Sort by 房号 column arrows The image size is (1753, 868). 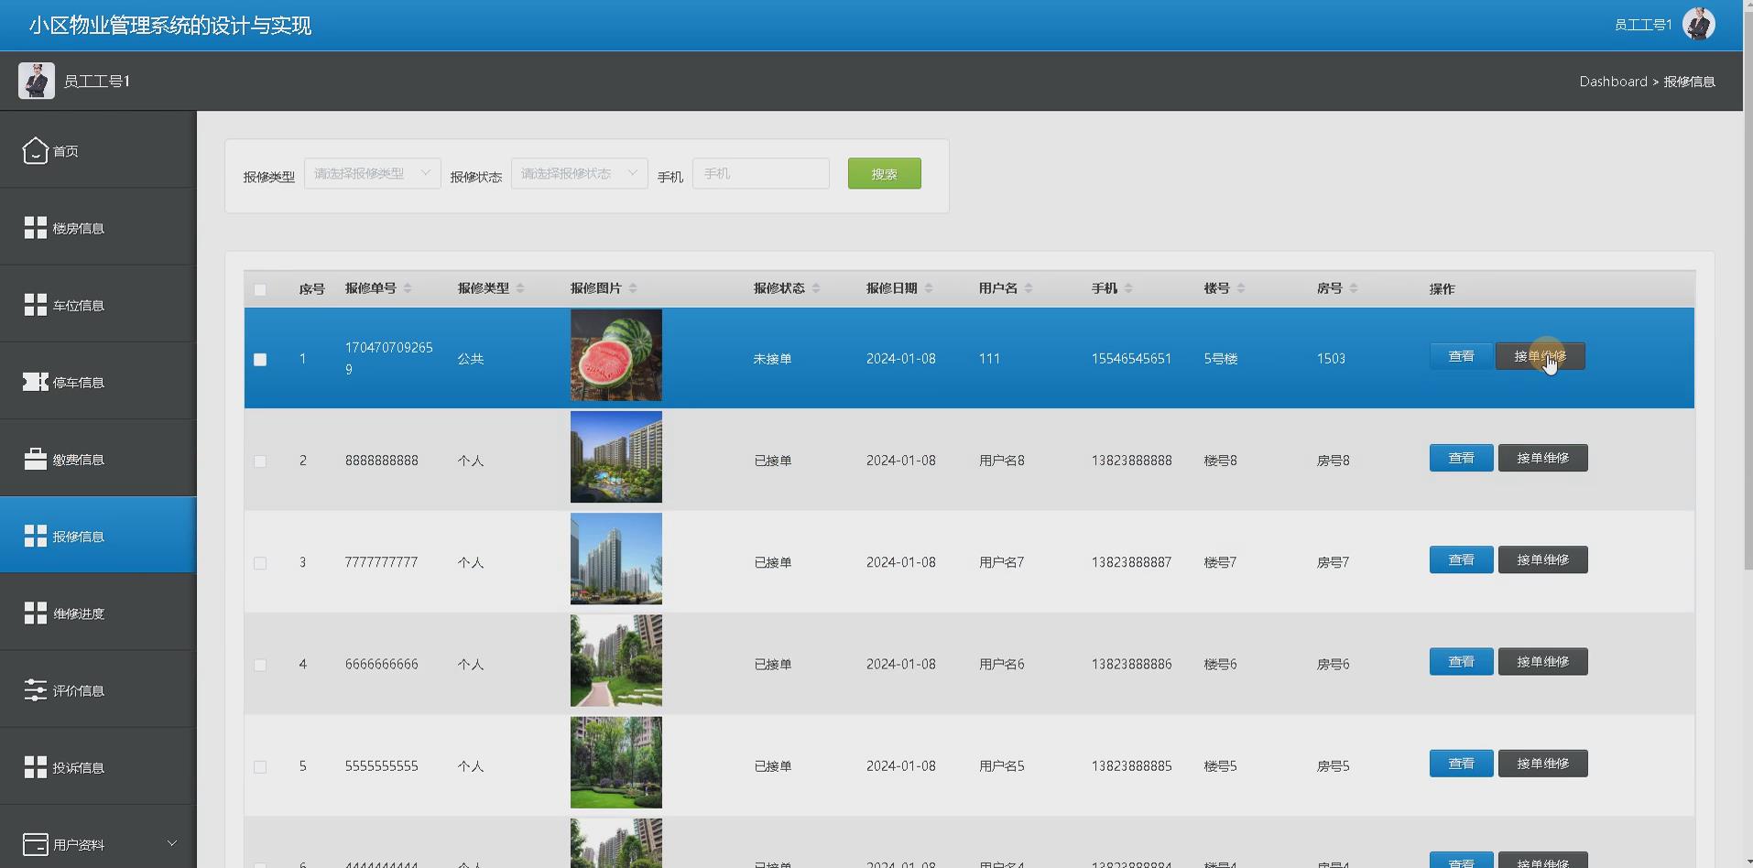(1354, 288)
